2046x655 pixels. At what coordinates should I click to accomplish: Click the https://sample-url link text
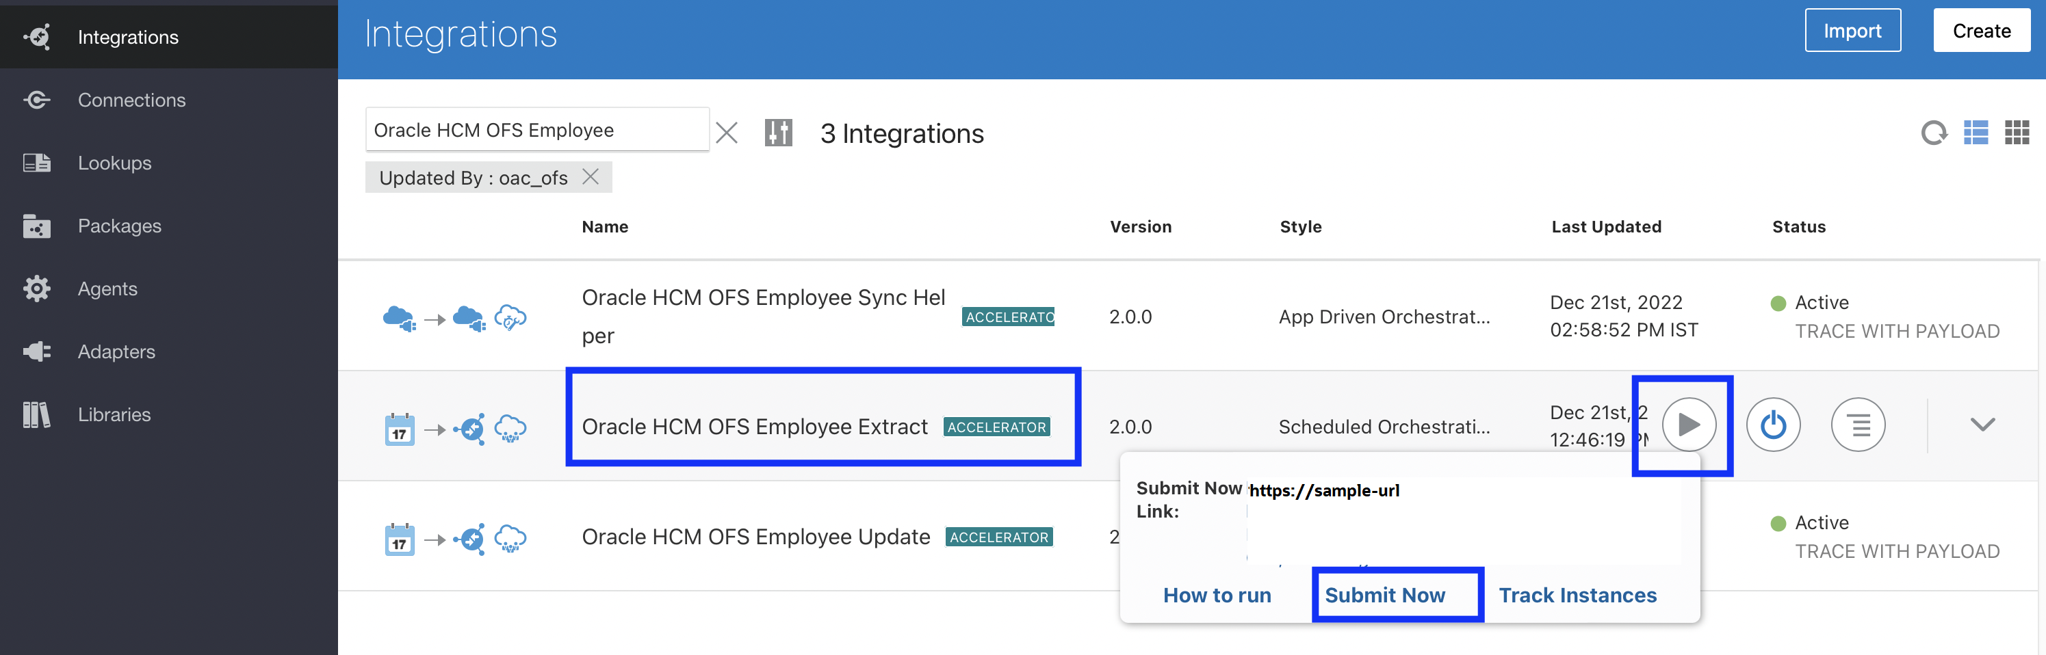point(1324,490)
